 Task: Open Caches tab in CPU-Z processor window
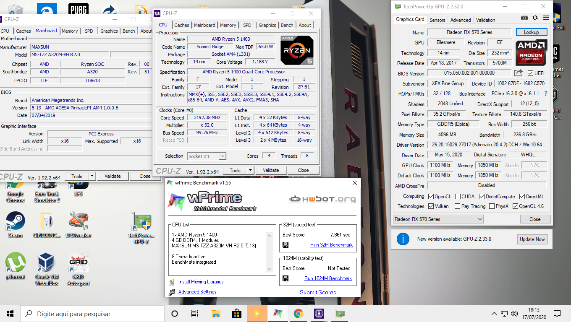[182, 25]
